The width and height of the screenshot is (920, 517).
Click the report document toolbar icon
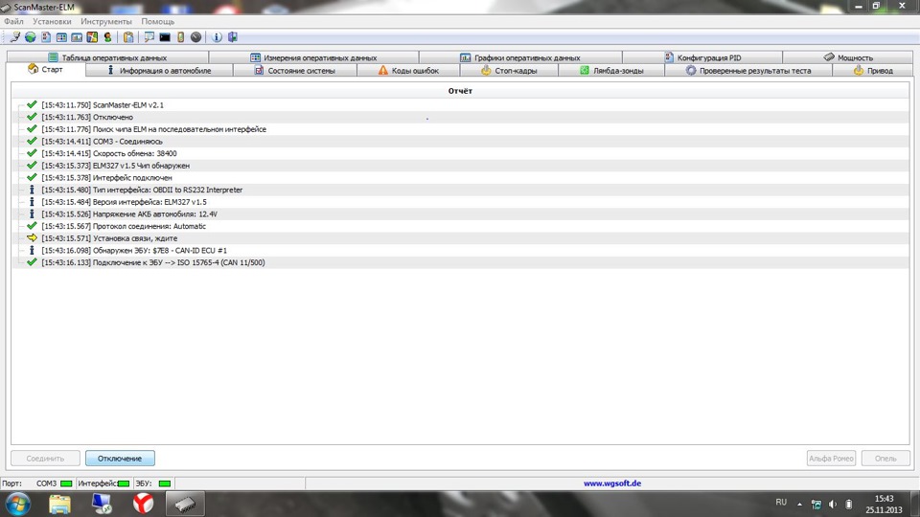click(x=46, y=37)
